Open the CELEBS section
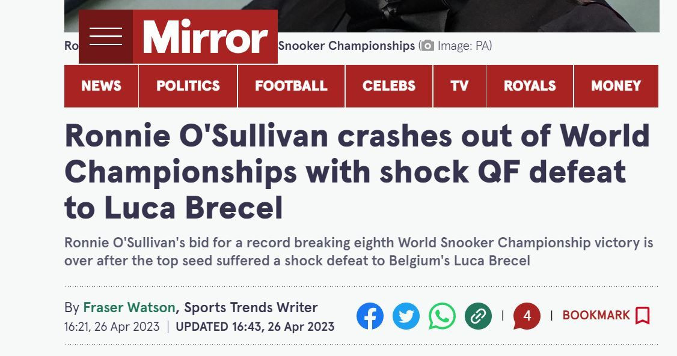Screen dimensions: 677x356 [x=389, y=86]
